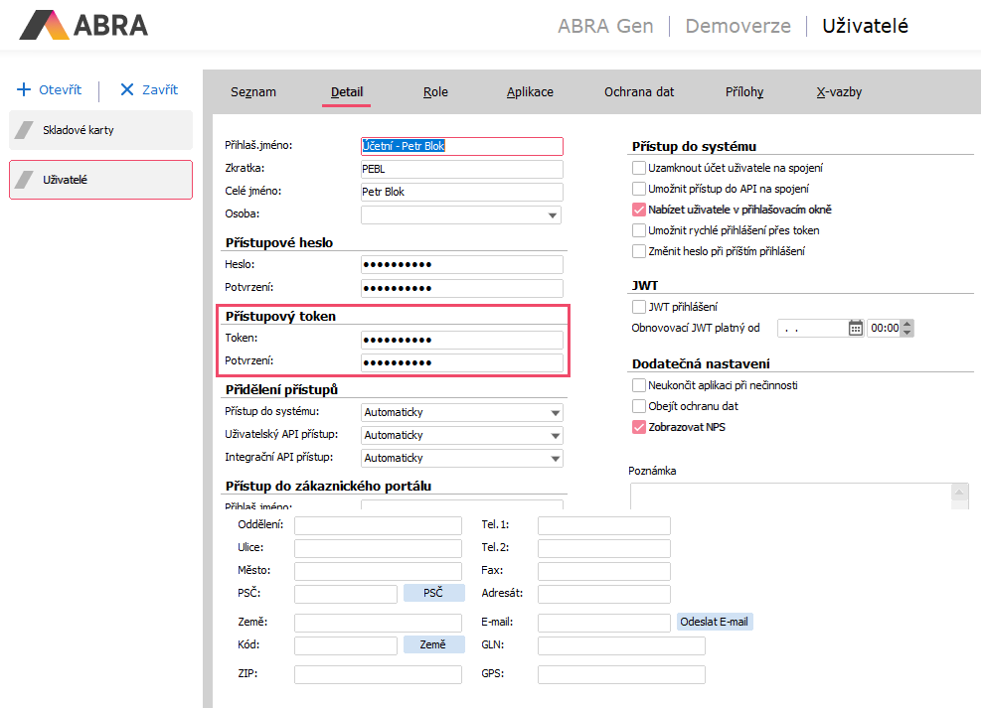Check Změnit heslo při příštím přihlášení
The width and height of the screenshot is (981, 708).
pos(639,250)
